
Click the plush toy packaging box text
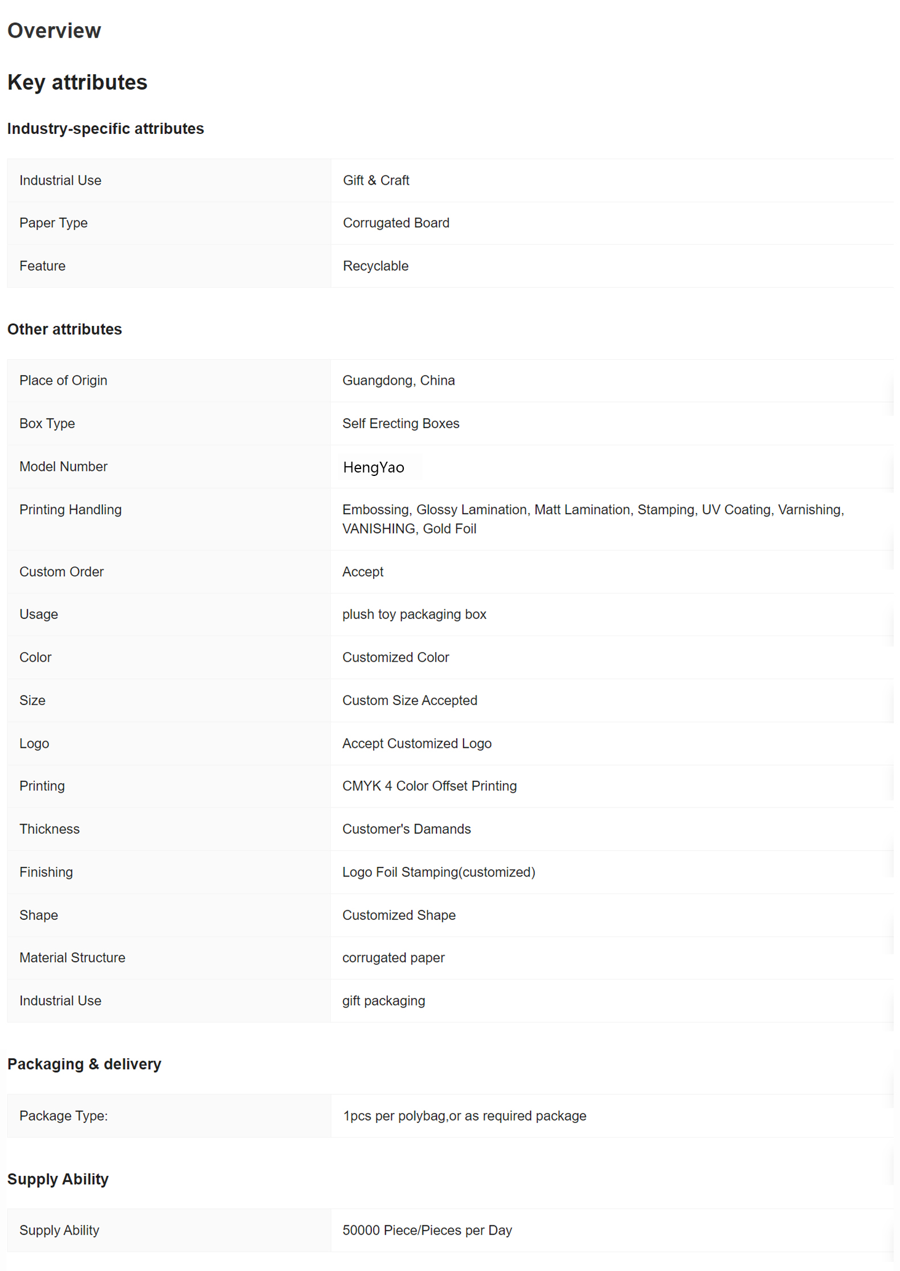[x=414, y=614]
